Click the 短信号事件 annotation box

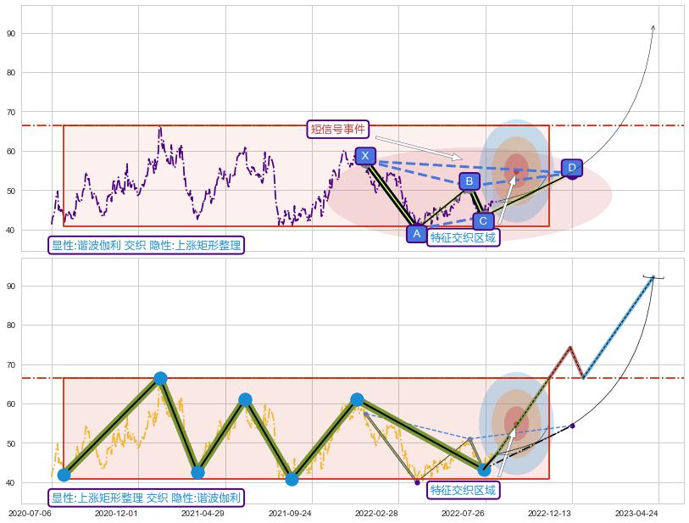[x=337, y=129]
